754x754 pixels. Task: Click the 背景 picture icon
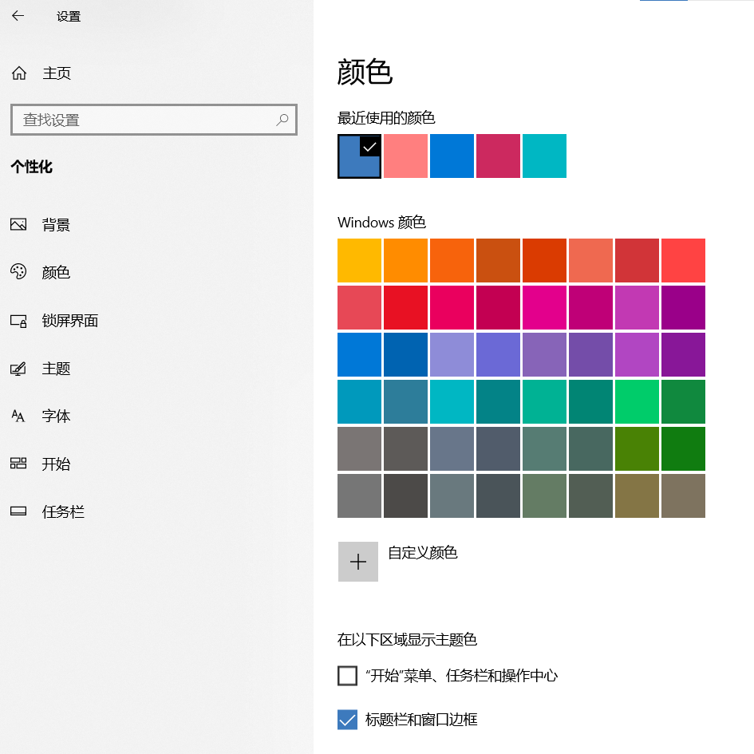18,224
